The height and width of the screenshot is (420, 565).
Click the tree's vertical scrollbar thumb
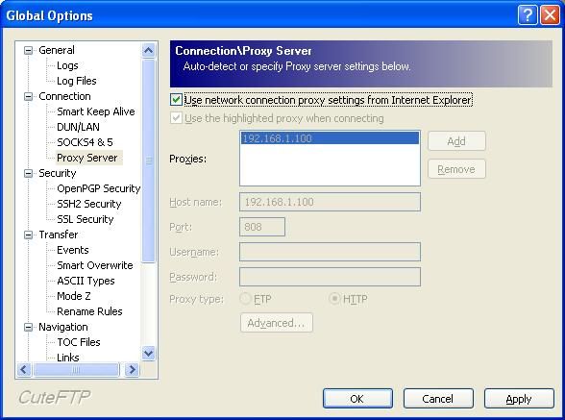[x=148, y=161]
